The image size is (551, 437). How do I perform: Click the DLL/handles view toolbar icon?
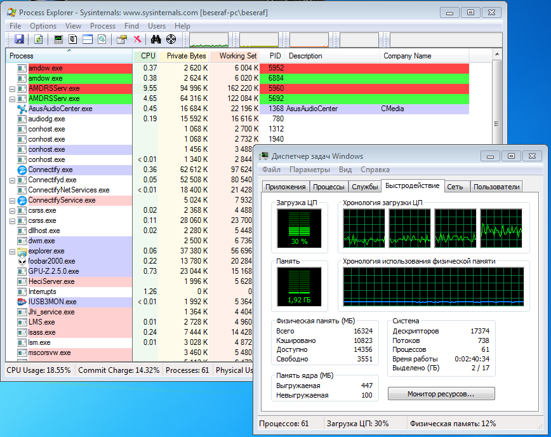click(x=102, y=39)
